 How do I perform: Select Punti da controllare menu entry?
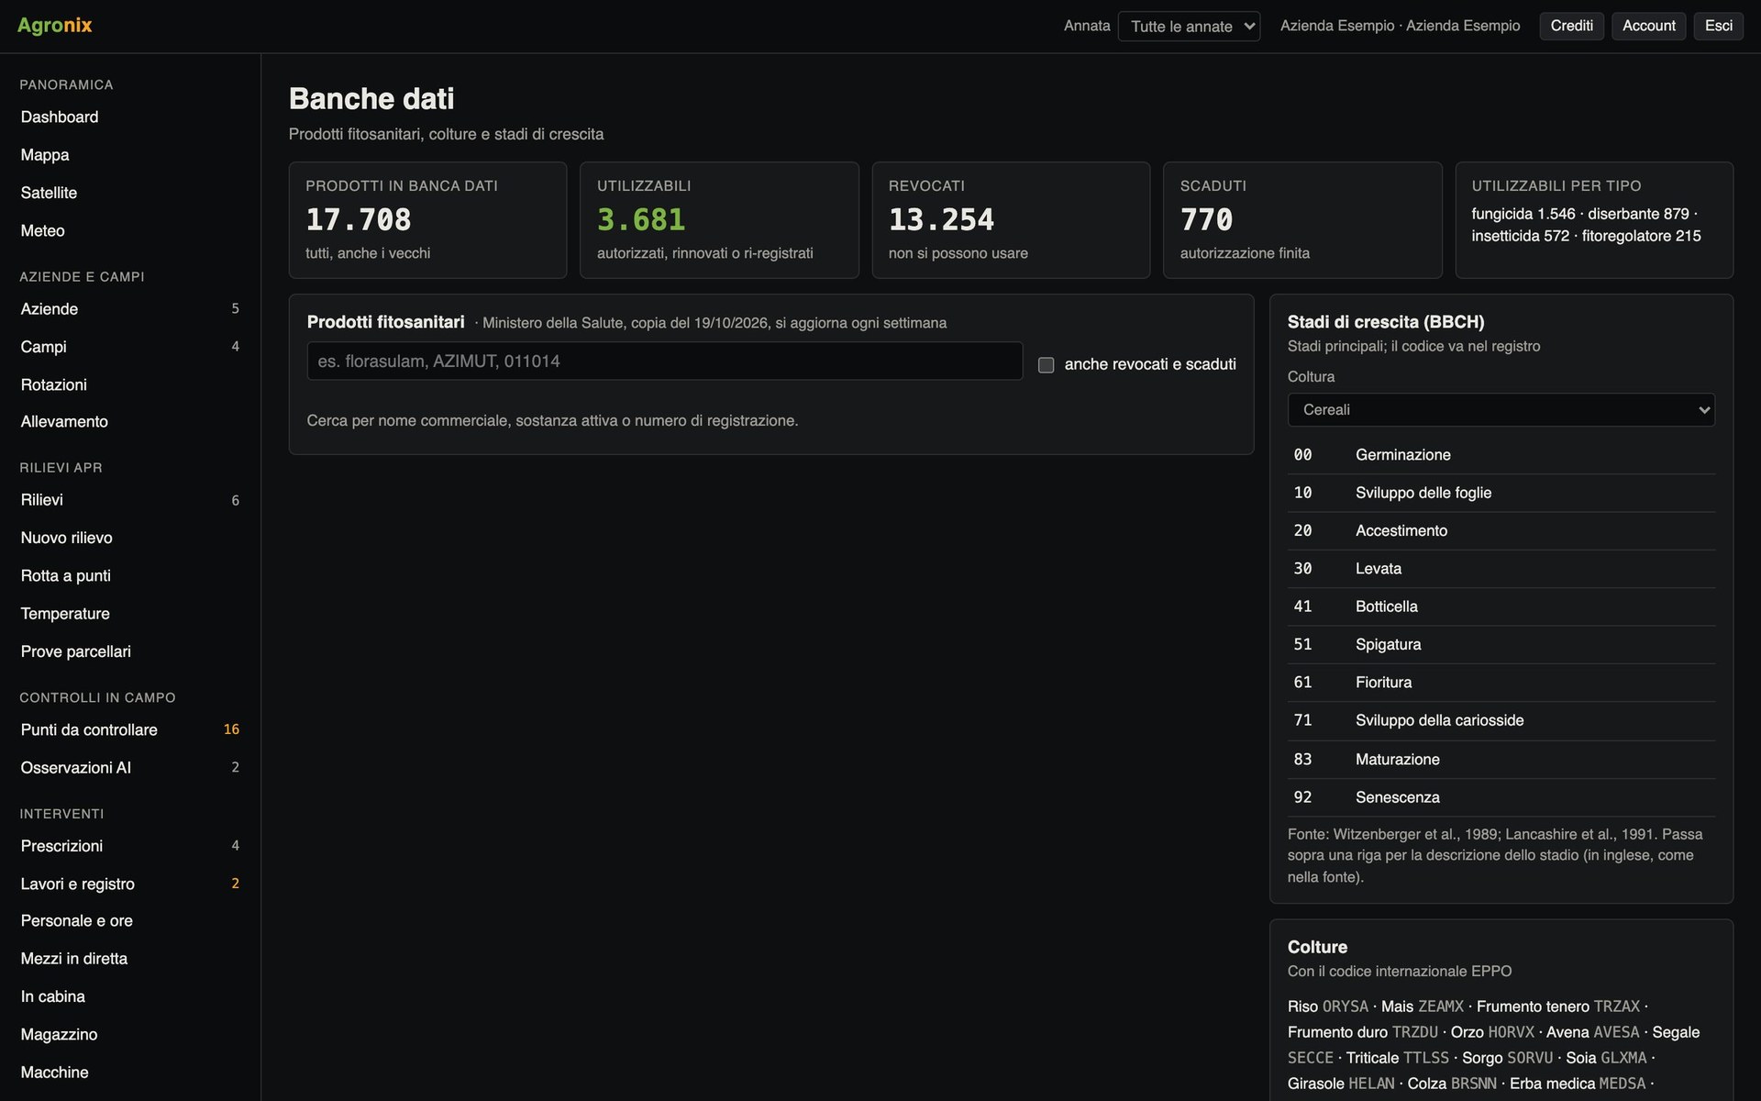click(130, 729)
